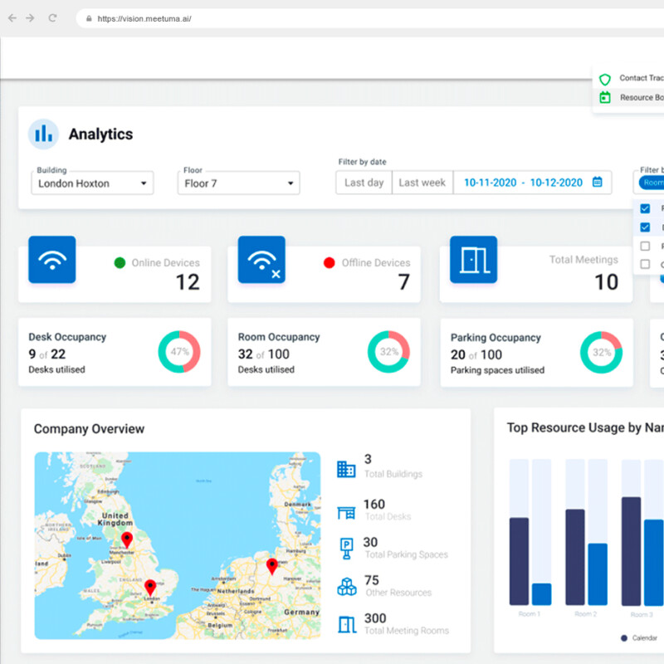Click the Room 1 axis label
Viewport: 664px width, 664px height.
coord(530,614)
